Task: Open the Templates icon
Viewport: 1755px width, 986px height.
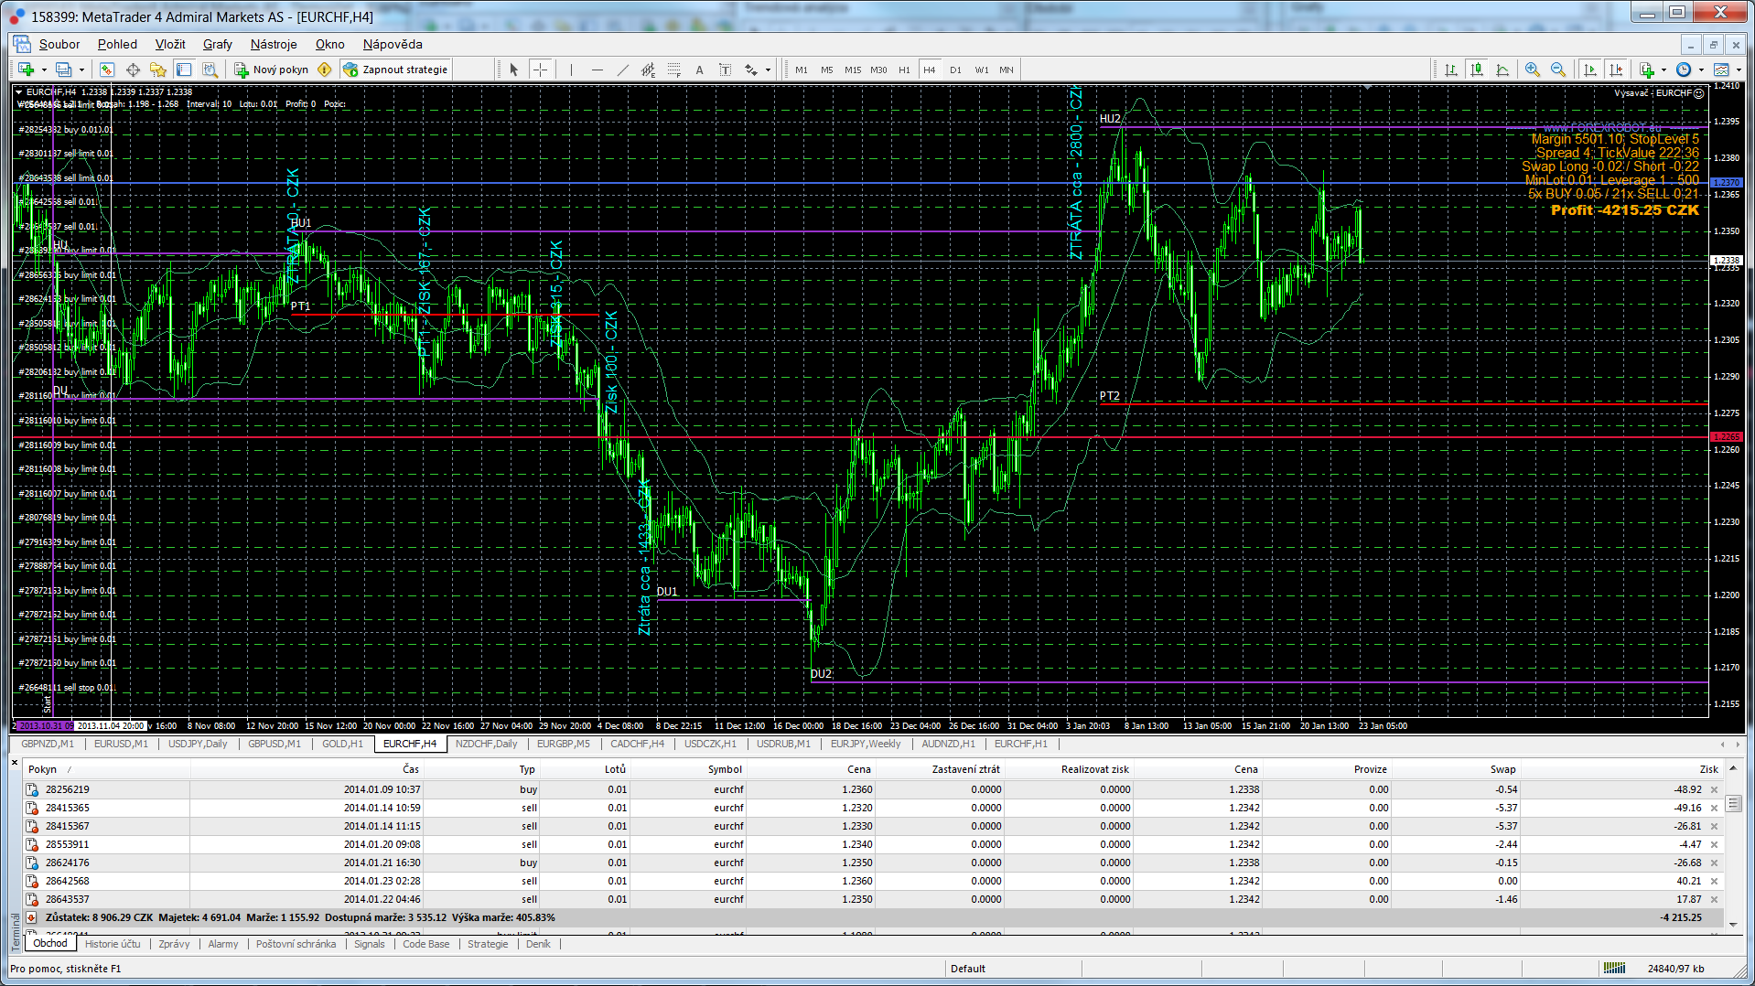Action: [1721, 70]
